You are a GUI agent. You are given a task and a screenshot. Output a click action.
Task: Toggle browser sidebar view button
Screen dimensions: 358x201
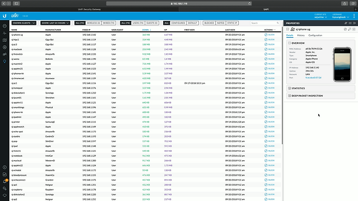(16, 3)
